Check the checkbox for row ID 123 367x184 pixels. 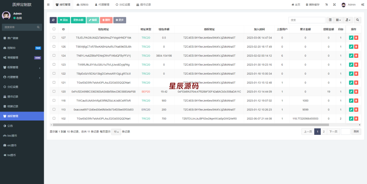pos(54,64)
